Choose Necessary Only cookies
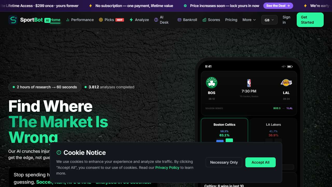The height and width of the screenshot is (187, 332). [224, 162]
